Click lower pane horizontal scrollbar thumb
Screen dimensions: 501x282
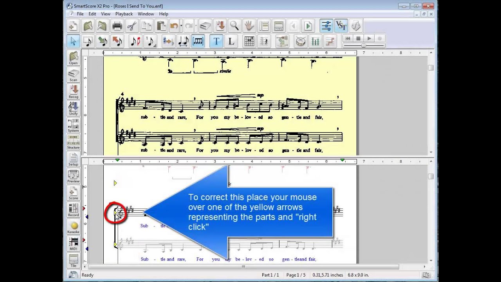[x=243, y=267]
